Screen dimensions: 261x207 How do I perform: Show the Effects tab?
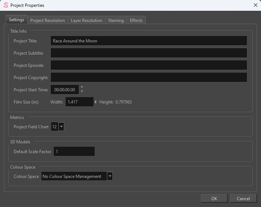point(136,20)
